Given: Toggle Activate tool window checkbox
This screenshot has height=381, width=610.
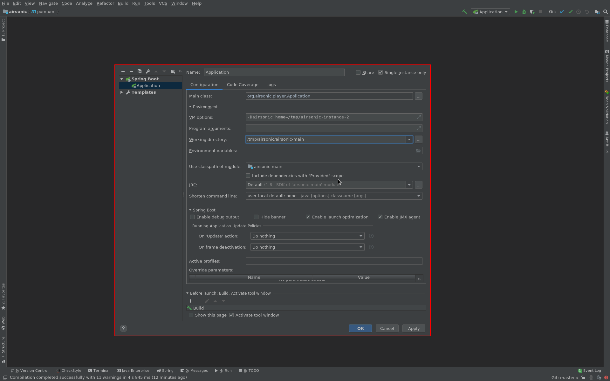Looking at the screenshot, I should point(231,315).
